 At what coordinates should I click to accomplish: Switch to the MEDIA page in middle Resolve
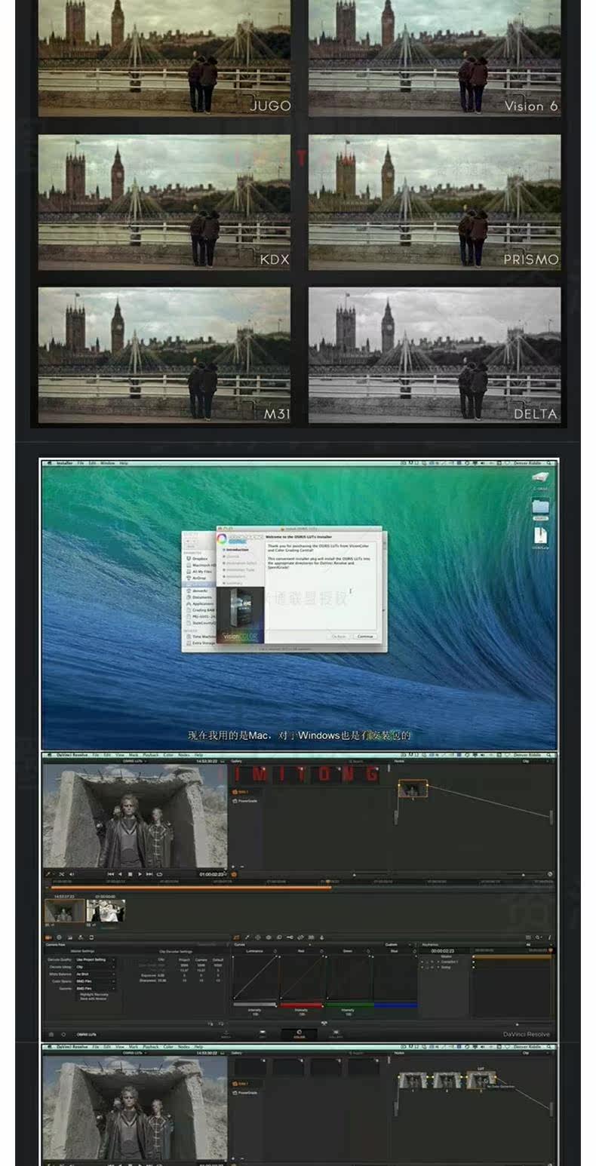pyautogui.click(x=226, y=1033)
